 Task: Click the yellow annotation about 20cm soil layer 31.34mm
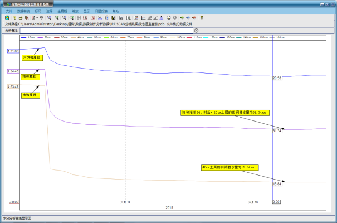point(225,113)
